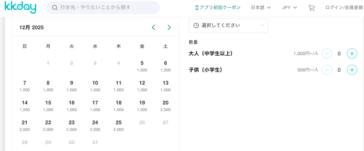Go to next month in calendar
Image resolution: width=364 pixels, height=151 pixels.
coord(169,27)
